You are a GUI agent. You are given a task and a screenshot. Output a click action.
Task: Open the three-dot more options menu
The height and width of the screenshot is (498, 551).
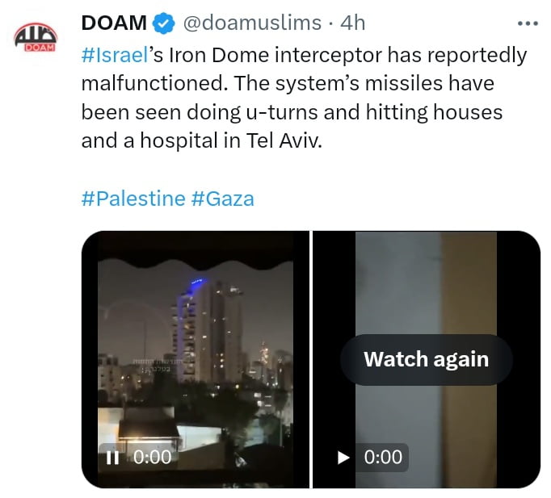pos(527,23)
